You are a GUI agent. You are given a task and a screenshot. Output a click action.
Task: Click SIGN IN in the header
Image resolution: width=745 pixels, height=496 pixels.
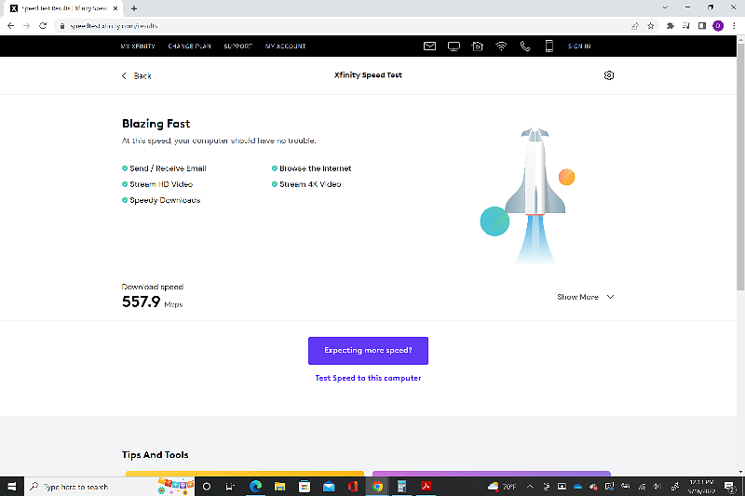click(579, 46)
